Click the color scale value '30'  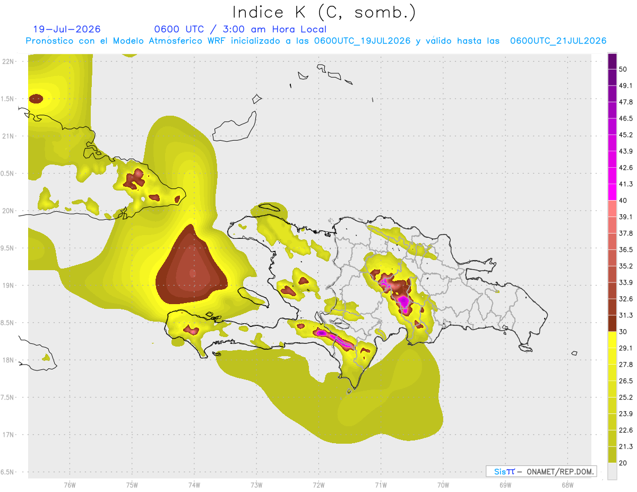(624, 332)
